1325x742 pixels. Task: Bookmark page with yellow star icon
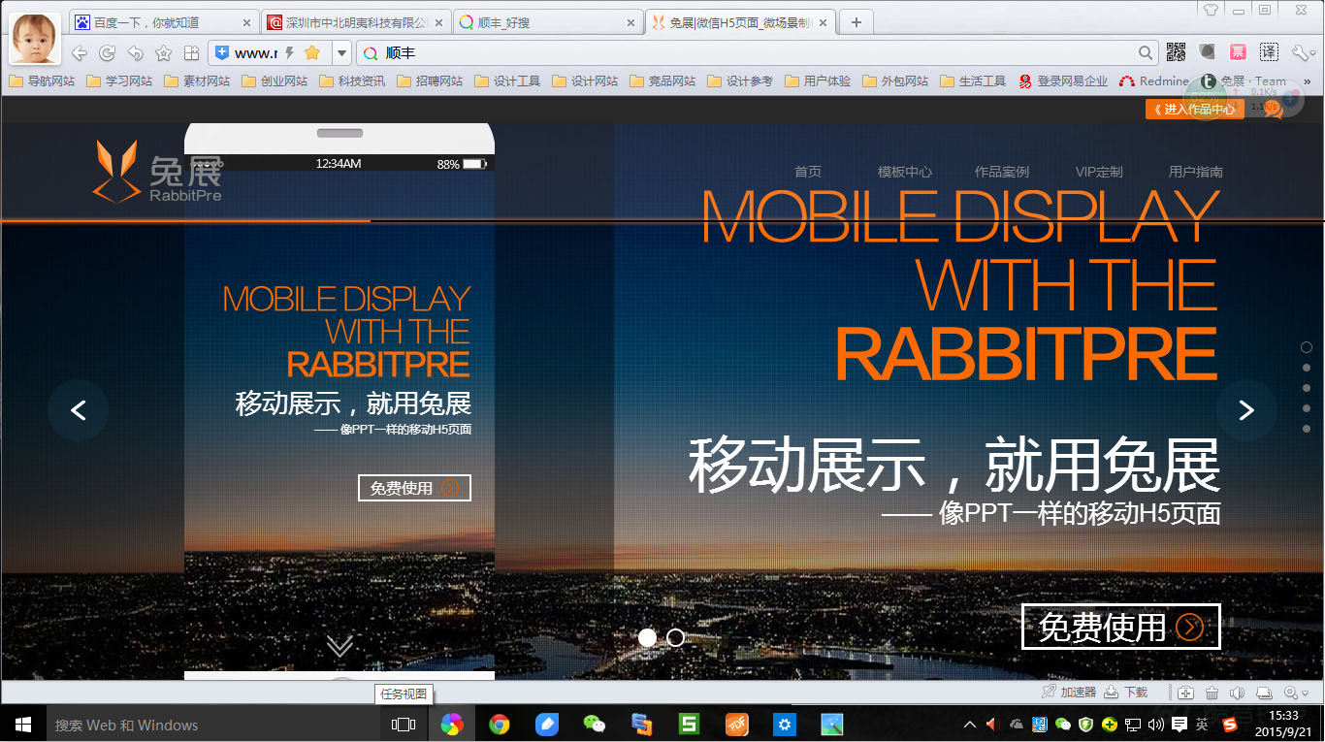coord(311,52)
